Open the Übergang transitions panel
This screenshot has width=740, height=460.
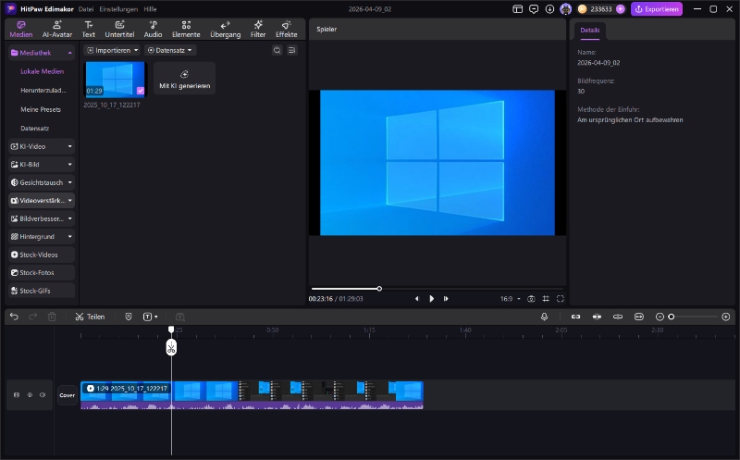click(226, 29)
